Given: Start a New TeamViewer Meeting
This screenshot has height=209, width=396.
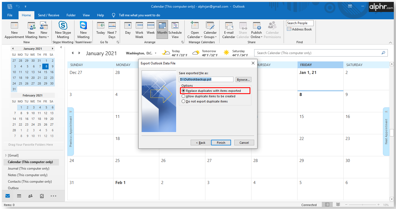Looking at the screenshot, I should (83, 30).
